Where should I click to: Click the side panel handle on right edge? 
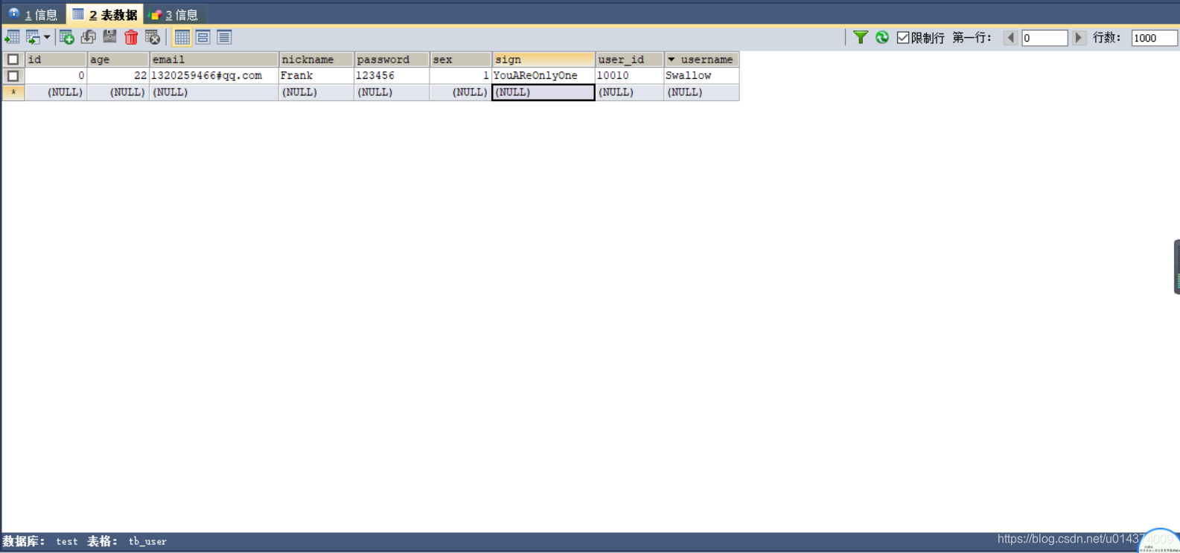click(1176, 267)
